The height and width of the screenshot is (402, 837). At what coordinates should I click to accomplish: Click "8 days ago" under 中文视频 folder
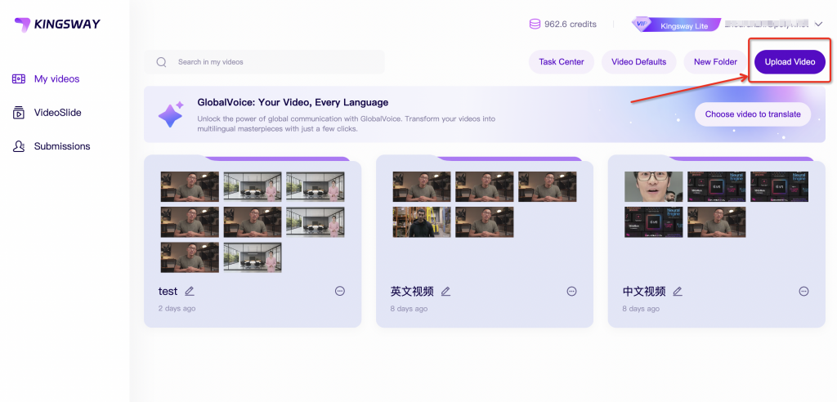pos(641,309)
